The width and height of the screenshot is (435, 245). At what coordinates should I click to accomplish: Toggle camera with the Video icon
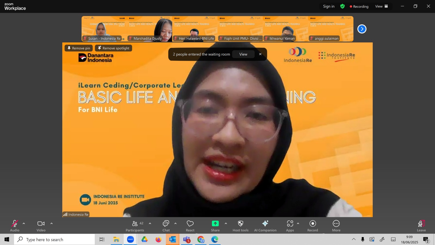(41, 226)
